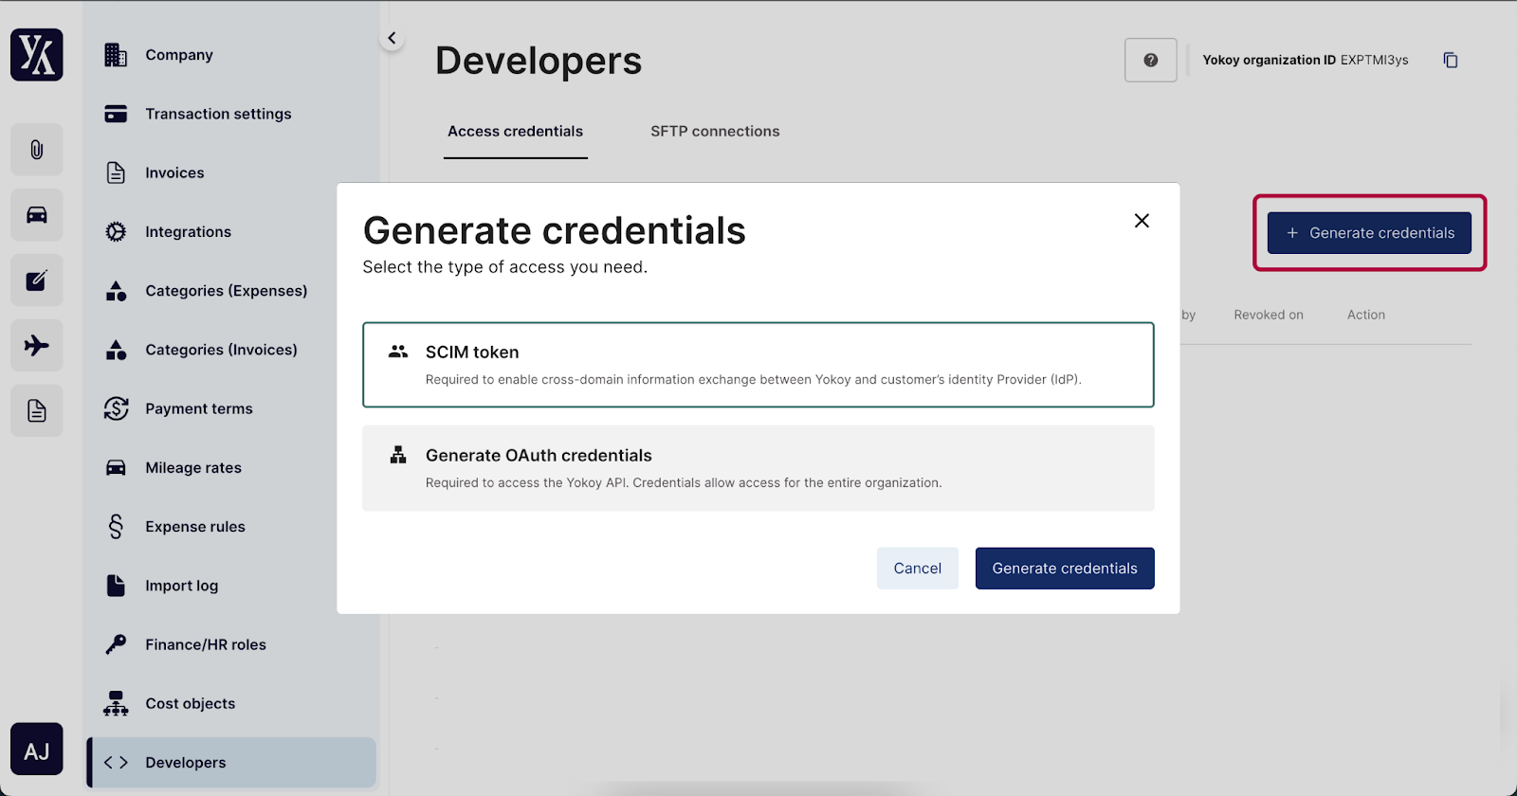Open Finance/HR roles page
This screenshot has width=1517, height=796.
pyautogui.click(x=206, y=644)
